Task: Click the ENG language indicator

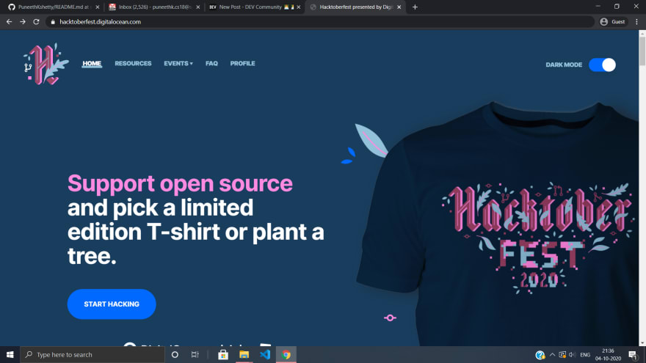Action: point(585,355)
